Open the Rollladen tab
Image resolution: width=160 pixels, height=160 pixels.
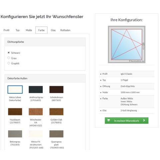pos(65,30)
